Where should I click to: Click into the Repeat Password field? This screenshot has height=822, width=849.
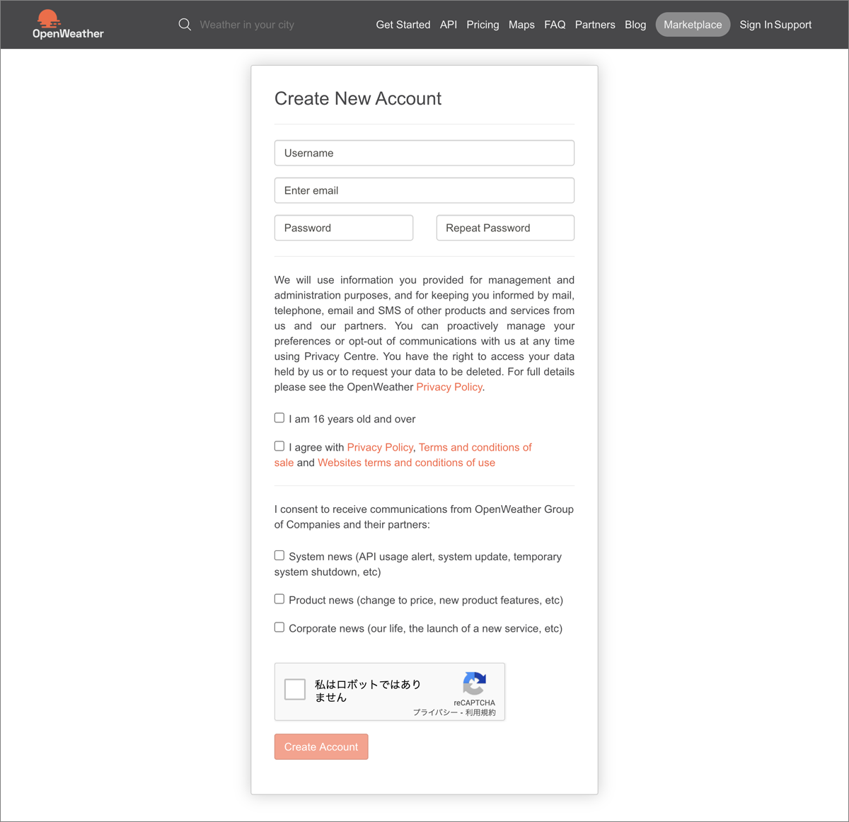pos(505,228)
